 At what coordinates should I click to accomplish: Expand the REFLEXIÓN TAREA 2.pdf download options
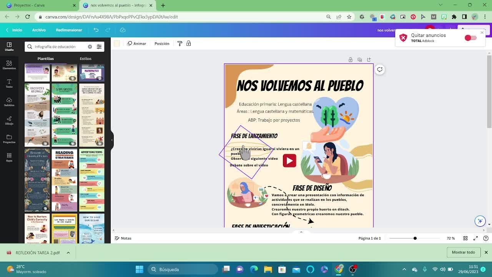[x=68, y=253]
